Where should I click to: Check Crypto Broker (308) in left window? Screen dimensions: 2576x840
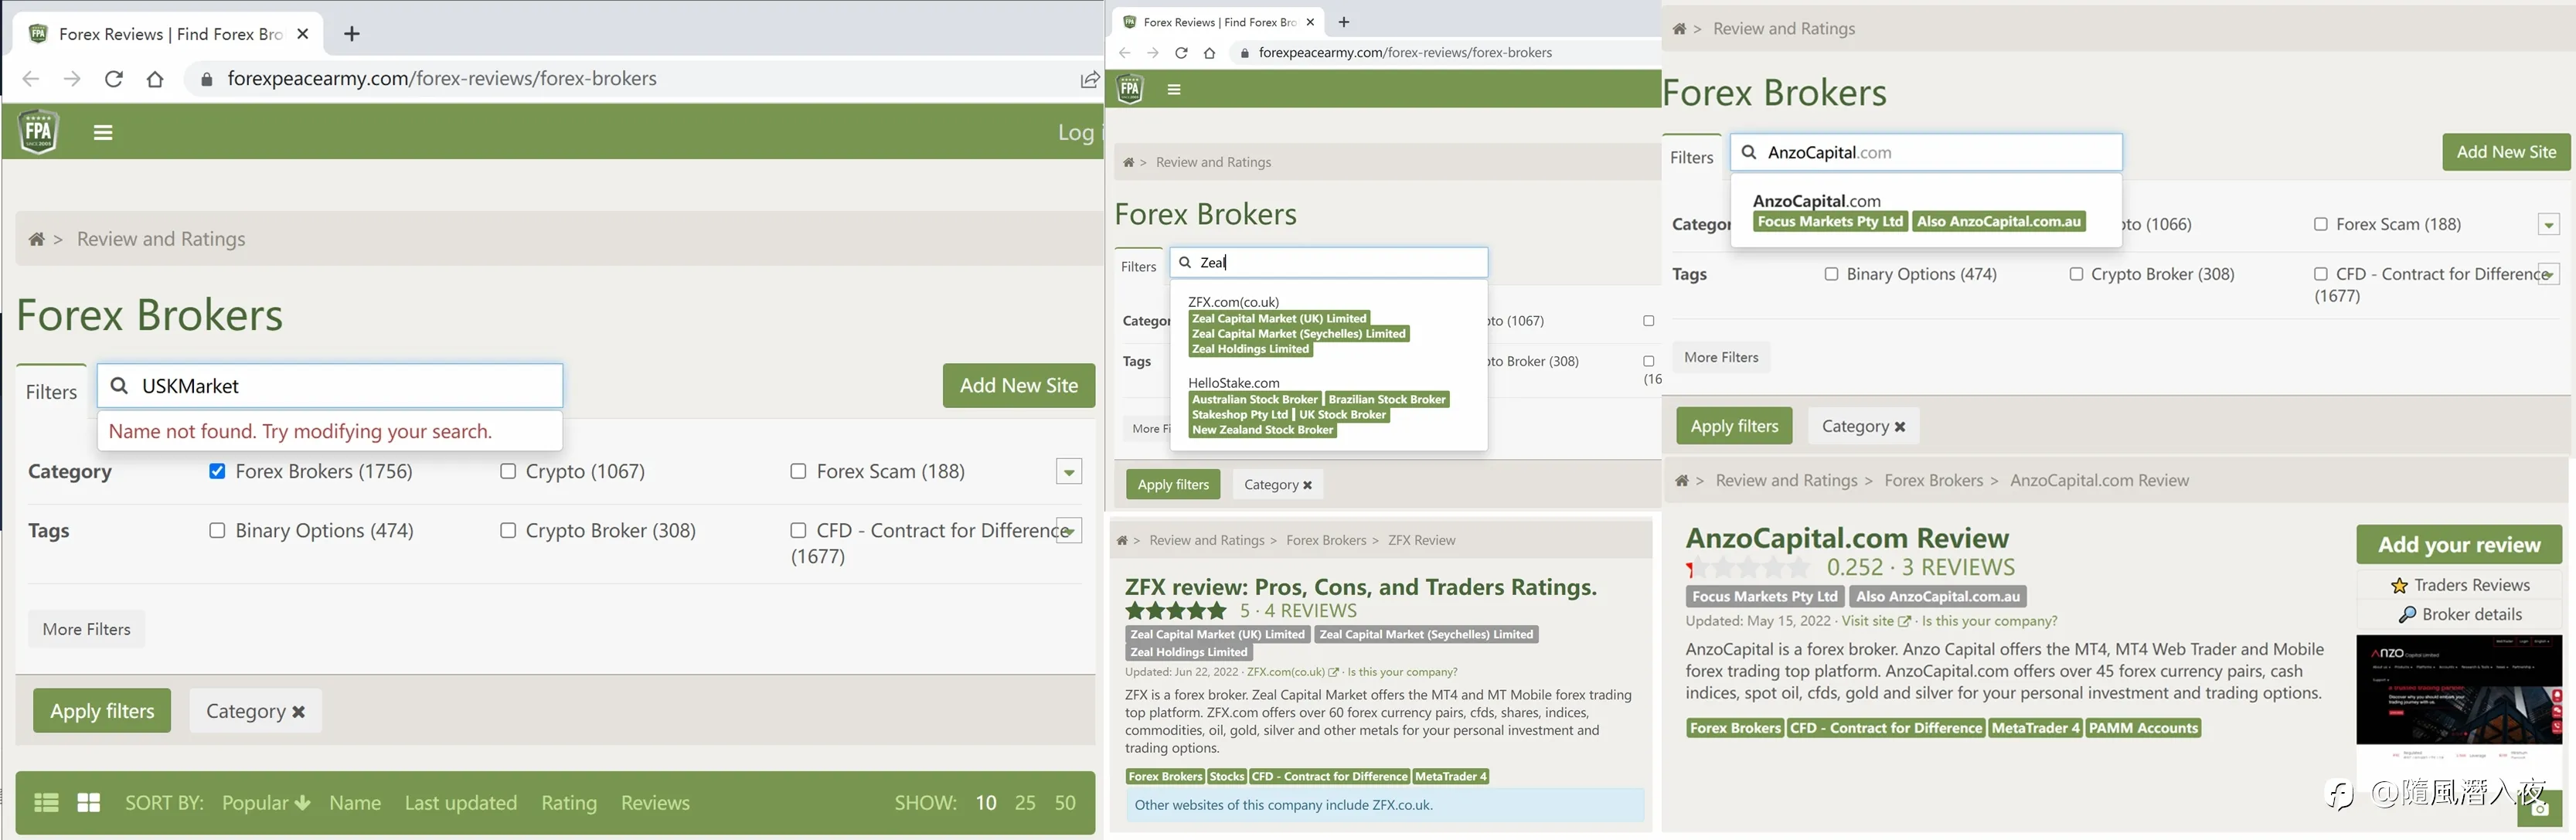pyautogui.click(x=508, y=530)
